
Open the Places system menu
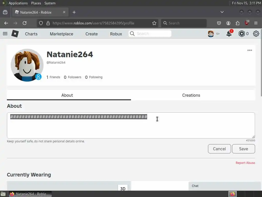coord(36,3)
